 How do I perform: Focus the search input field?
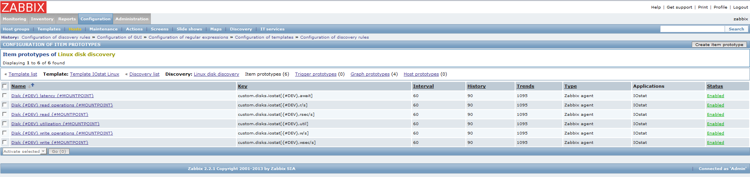tap(692, 29)
